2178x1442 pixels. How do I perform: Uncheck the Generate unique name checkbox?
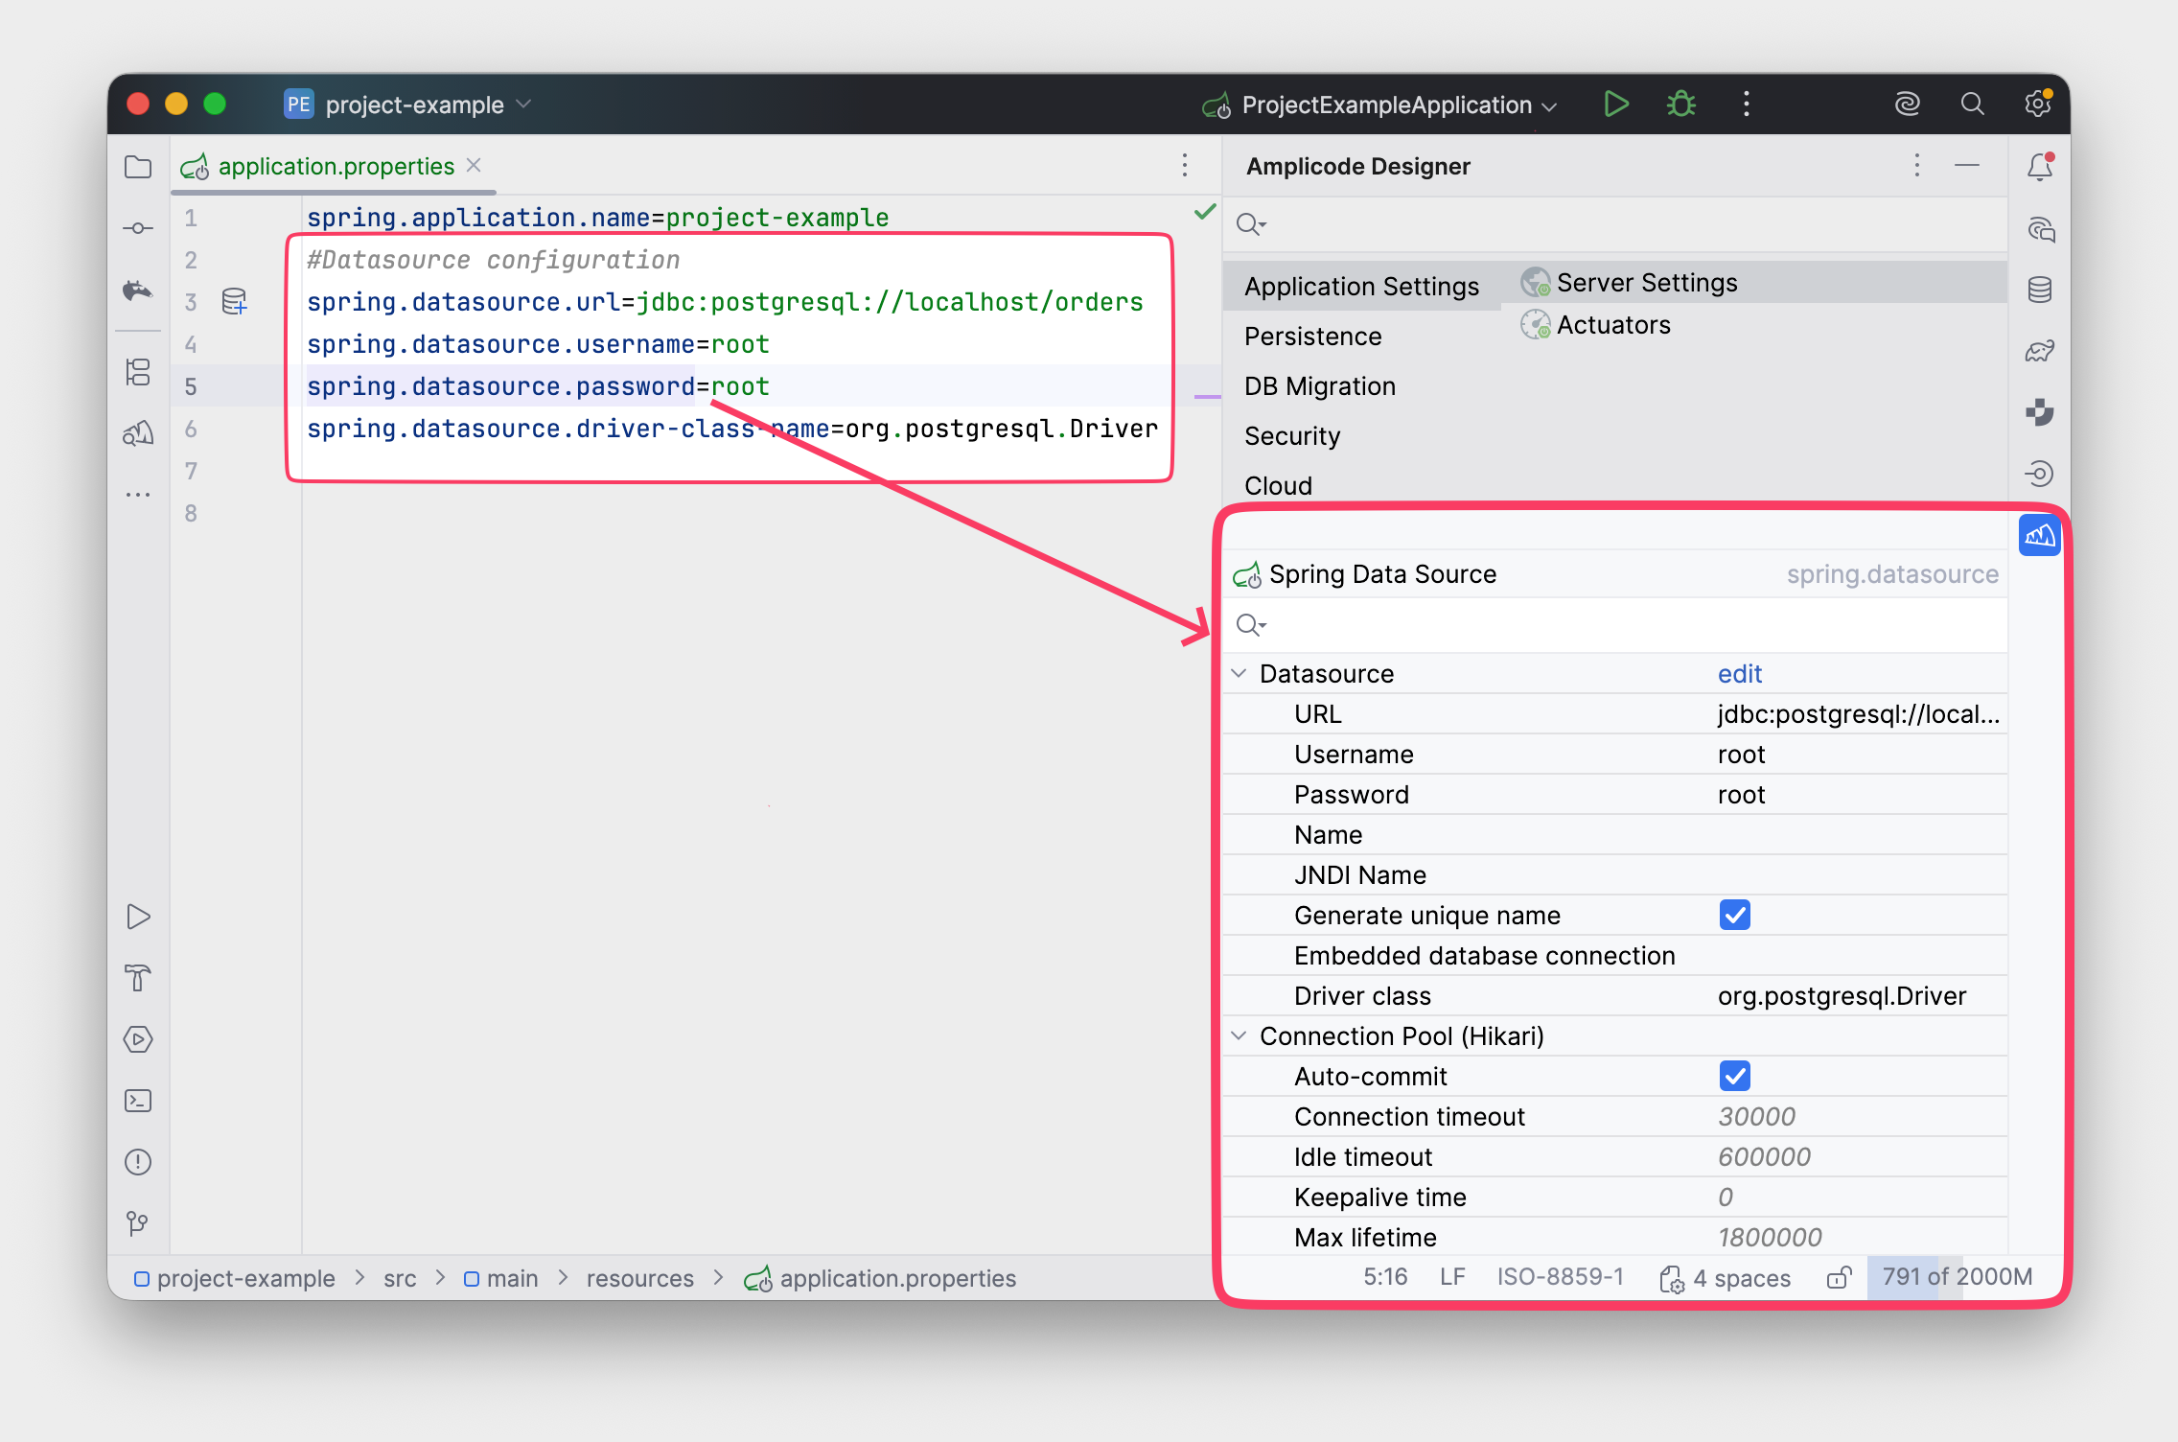(x=1734, y=916)
